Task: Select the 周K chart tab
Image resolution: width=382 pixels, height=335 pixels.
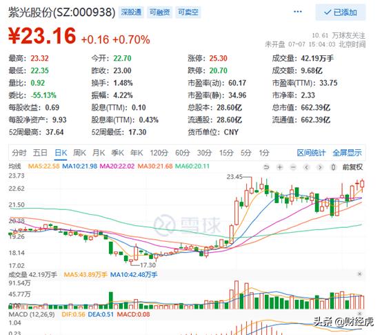Action: 80,153
